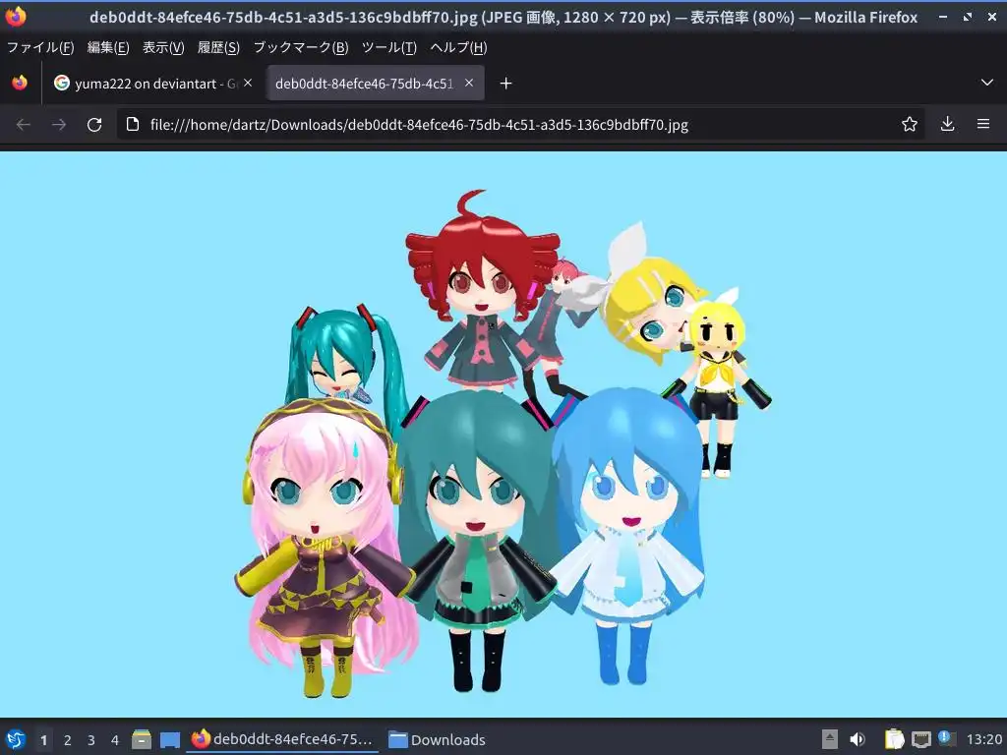Click the chibi characters image to zoom
The width and height of the screenshot is (1007, 755).
(503, 435)
